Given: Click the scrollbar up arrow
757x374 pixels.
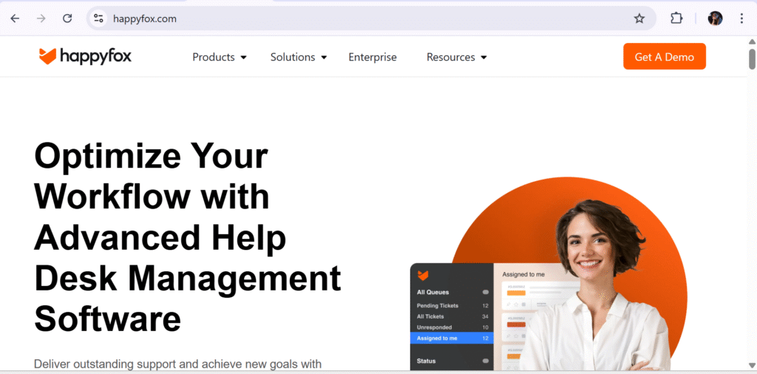Looking at the screenshot, I should pos(752,42).
